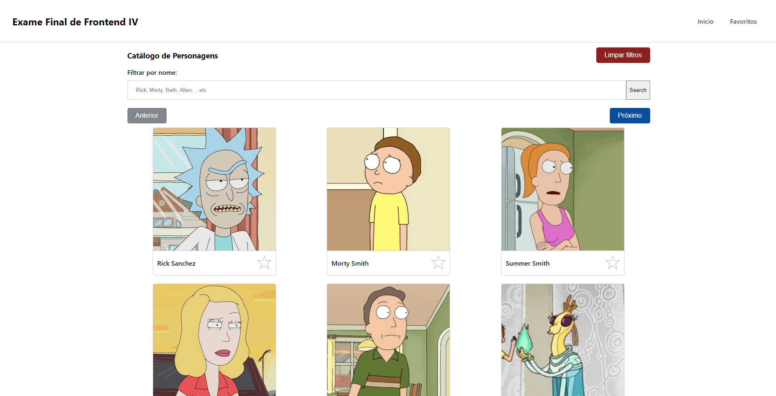This screenshot has height=396, width=776.
Task: Select the yellow bird alien character image
Action: point(563,340)
